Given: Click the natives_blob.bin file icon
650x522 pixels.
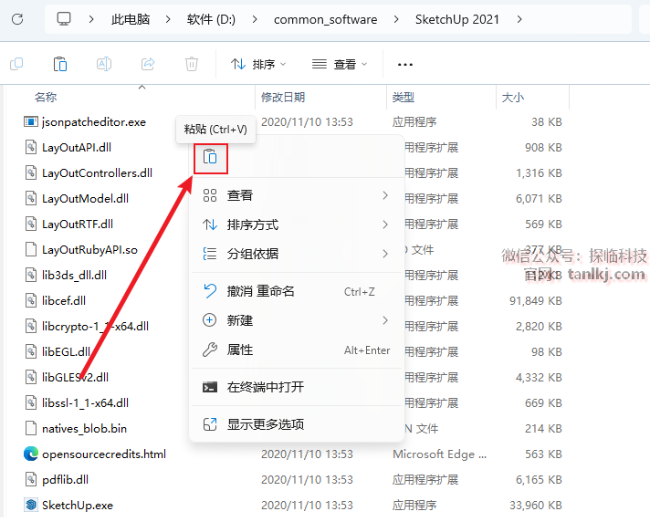Looking at the screenshot, I should 31,428.
